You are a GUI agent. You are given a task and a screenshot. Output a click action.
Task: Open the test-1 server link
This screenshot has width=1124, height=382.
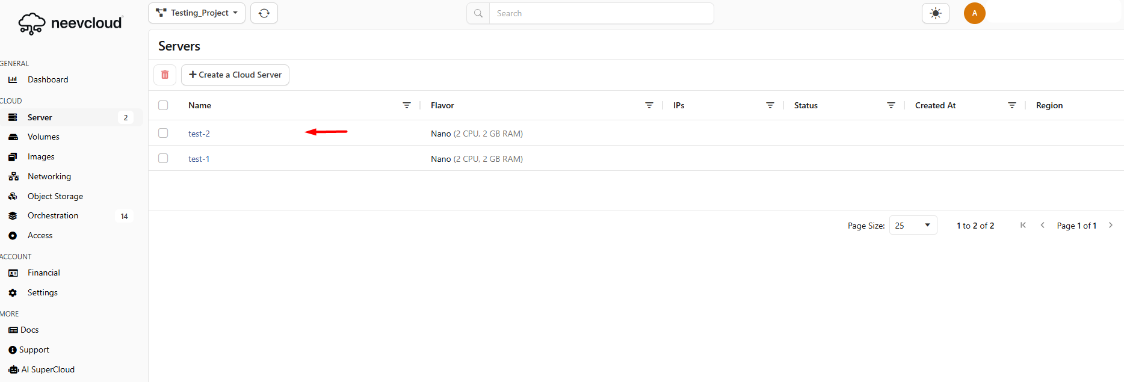[199, 159]
